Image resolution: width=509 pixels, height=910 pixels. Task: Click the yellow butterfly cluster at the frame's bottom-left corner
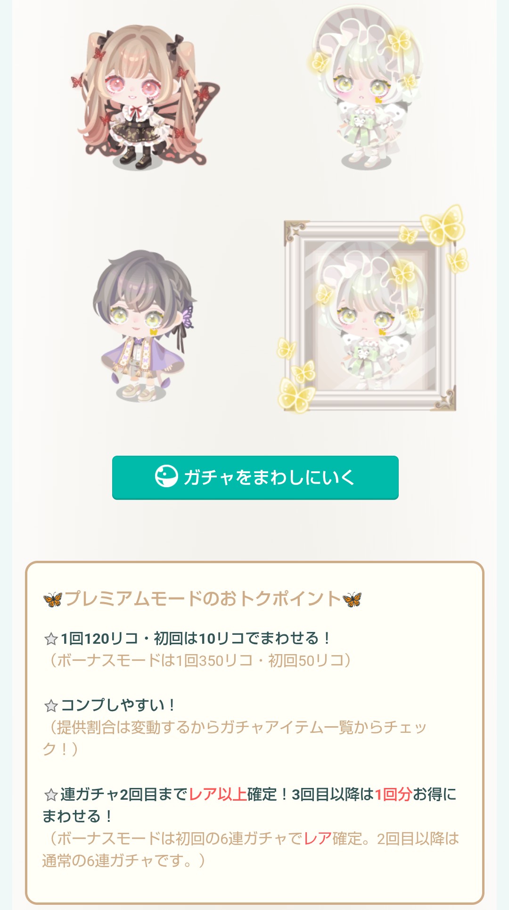(x=295, y=375)
